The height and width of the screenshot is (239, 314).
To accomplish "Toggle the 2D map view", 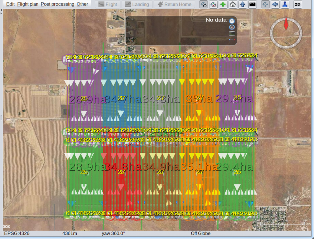I will pos(297,5).
